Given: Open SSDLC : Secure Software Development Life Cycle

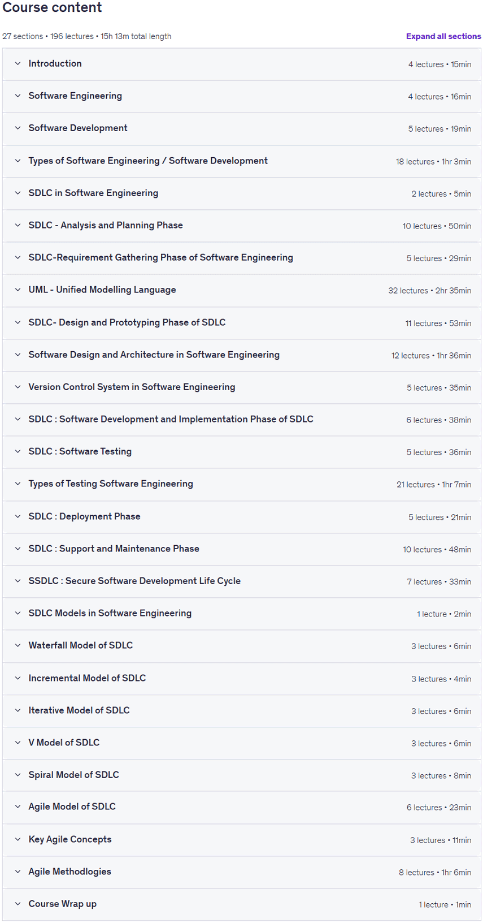Looking at the screenshot, I should (x=134, y=581).
